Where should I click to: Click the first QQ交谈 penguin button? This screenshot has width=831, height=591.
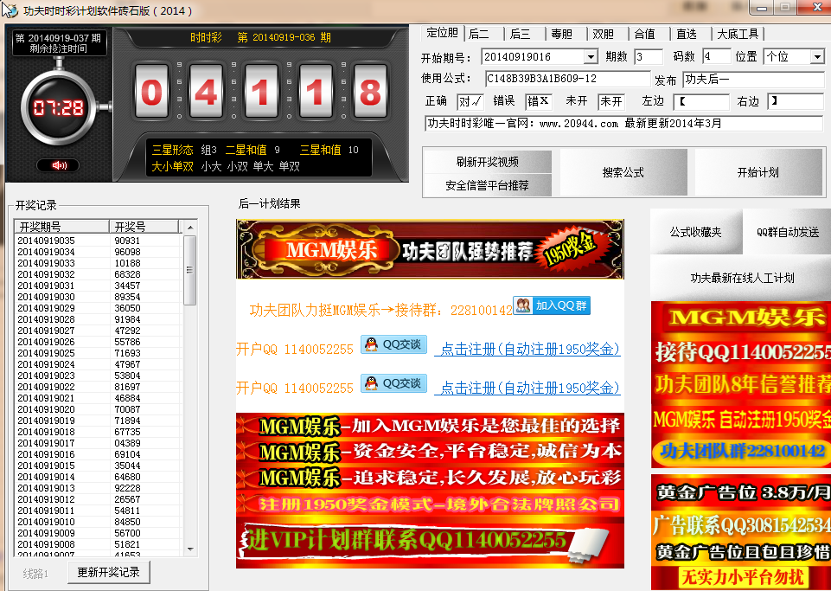click(393, 344)
